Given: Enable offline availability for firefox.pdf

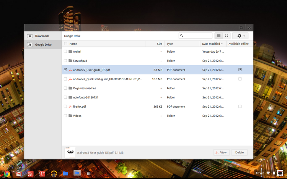Looking at the screenshot, I should [x=240, y=106].
